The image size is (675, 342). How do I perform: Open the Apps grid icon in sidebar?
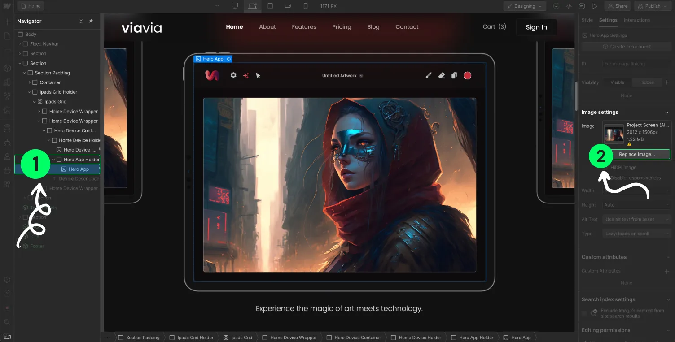[7, 184]
